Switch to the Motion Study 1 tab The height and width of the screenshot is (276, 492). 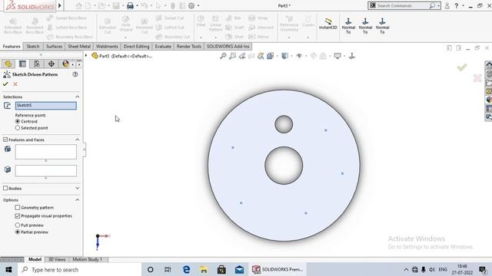point(87,259)
